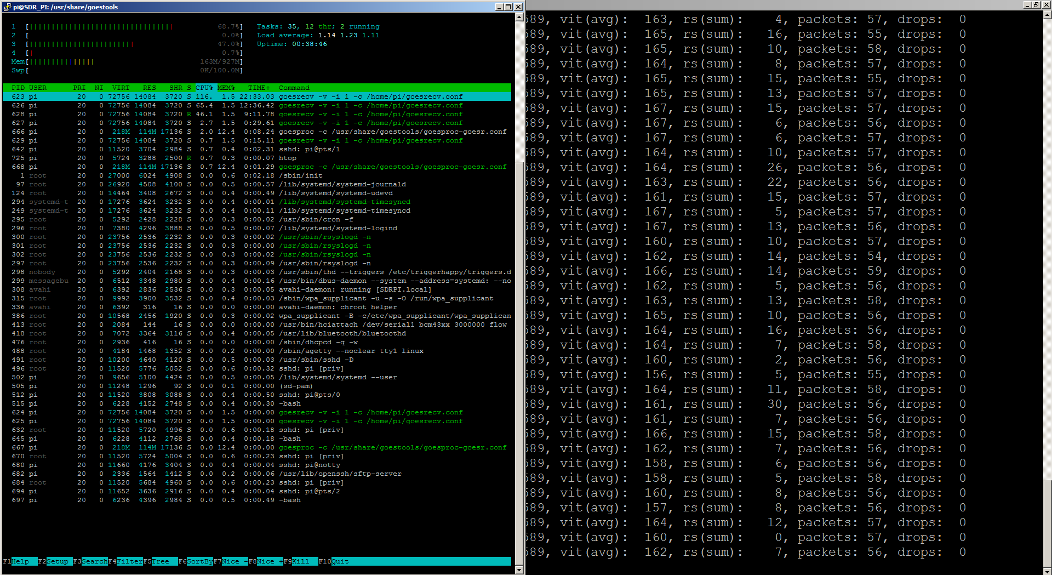Image resolution: width=1052 pixels, height=575 pixels.
Task: Click F3 Search in htop footer
Action: (90, 561)
